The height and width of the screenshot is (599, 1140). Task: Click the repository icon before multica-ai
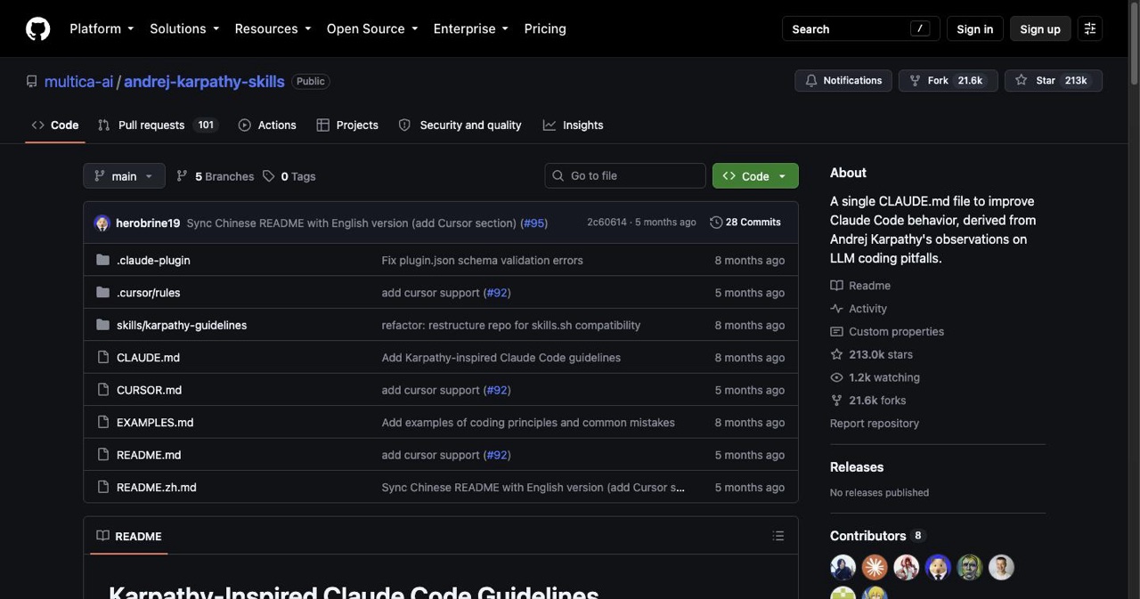[x=32, y=81]
